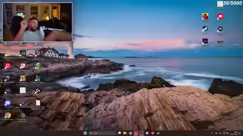Image resolution: width=243 pixels, height=136 pixels.
Task: Open the Rainbow Six Siege shortcut
Action: click(38, 53)
